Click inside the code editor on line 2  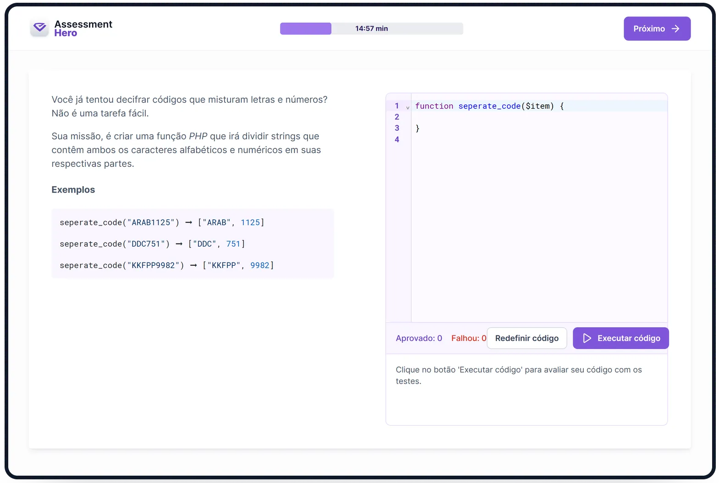point(539,117)
